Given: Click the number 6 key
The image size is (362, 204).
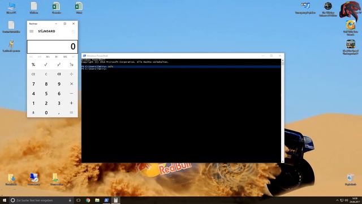Looking at the screenshot, I should coord(59,93).
